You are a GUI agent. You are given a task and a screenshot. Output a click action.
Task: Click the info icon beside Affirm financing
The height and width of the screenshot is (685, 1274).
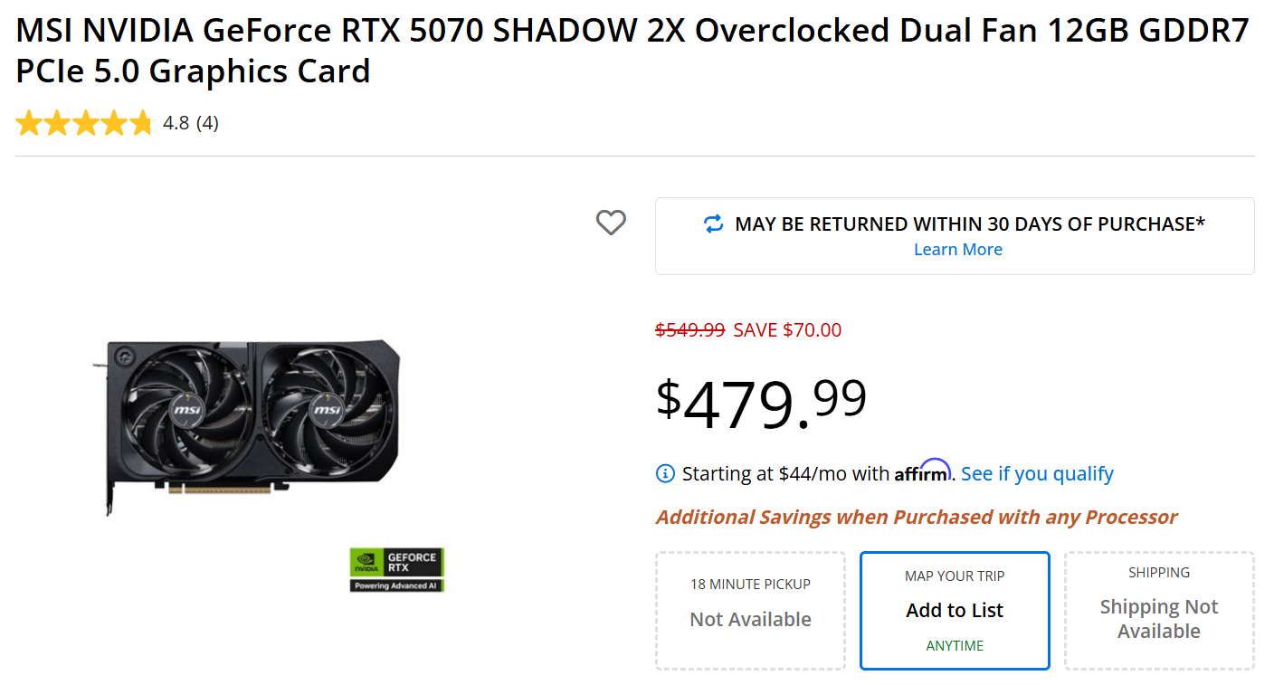[x=665, y=473]
